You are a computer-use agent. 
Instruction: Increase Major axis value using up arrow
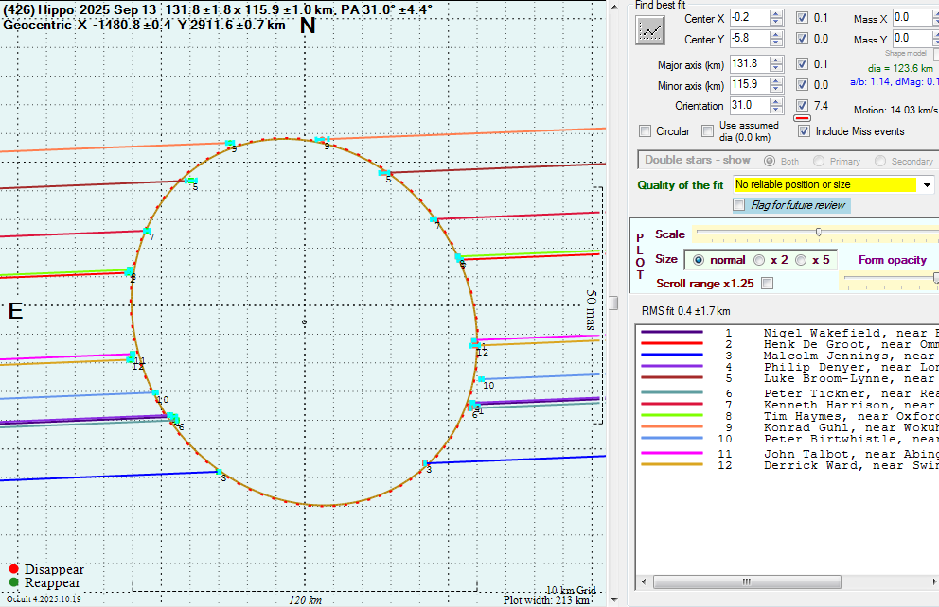776,60
